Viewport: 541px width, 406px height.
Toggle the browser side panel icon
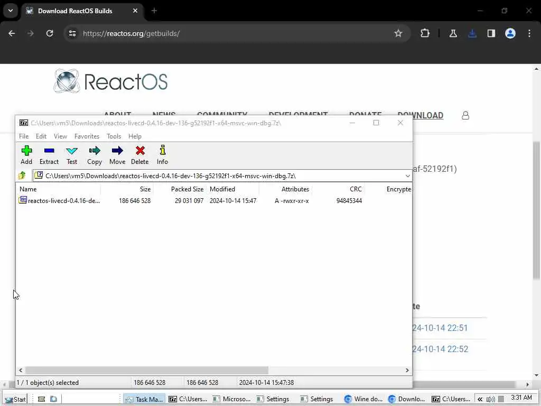[491, 33]
